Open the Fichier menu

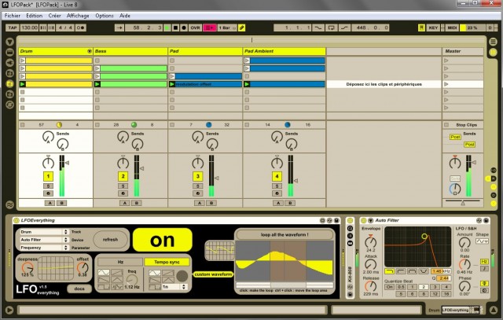point(12,16)
